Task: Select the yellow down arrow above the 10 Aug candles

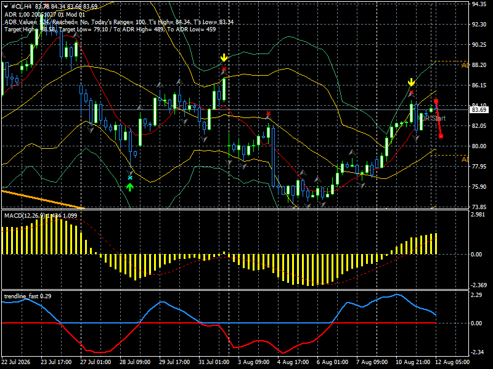Action: [x=411, y=82]
